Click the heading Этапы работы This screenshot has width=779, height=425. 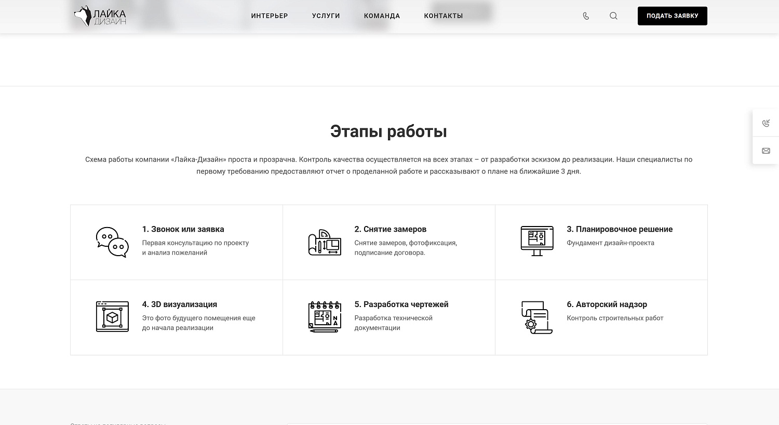click(389, 131)
